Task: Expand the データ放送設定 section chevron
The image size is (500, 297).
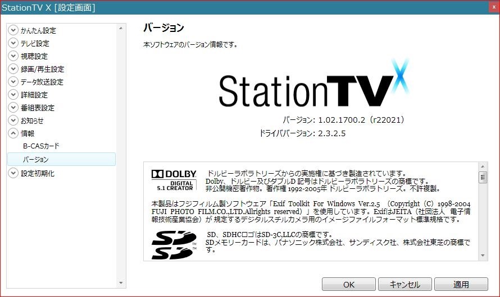Action: (x=13, y=82)
